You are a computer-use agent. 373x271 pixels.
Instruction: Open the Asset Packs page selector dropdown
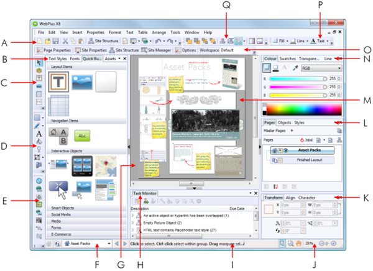109,246
